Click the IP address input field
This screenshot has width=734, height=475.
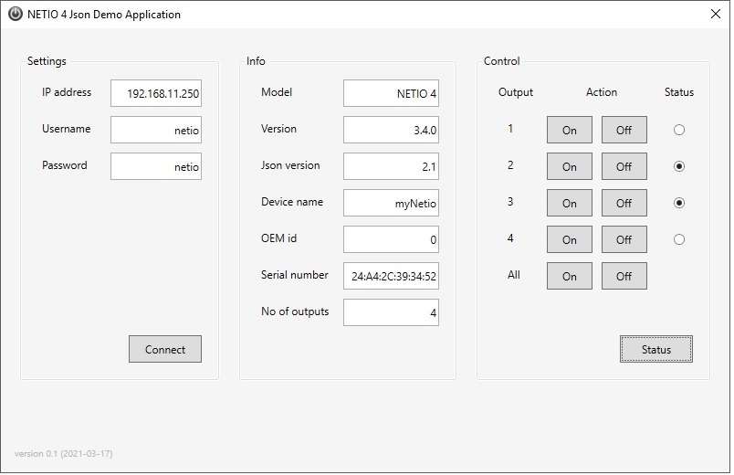[156, 93]
